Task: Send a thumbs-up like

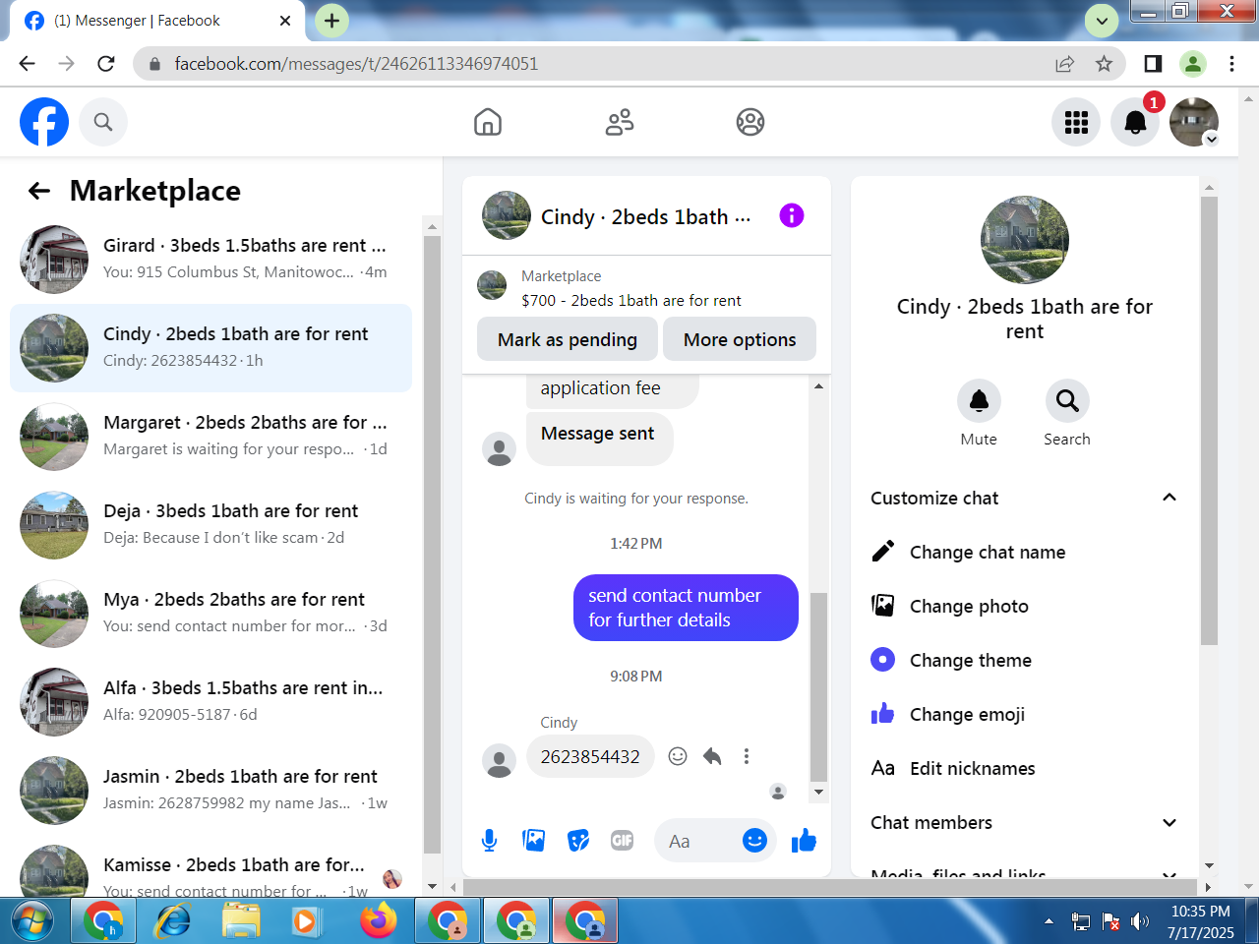Action: [804, 841]
